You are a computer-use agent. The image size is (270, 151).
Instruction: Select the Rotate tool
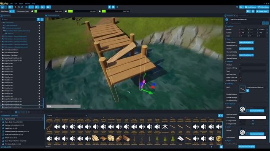(x=19, y=7)
